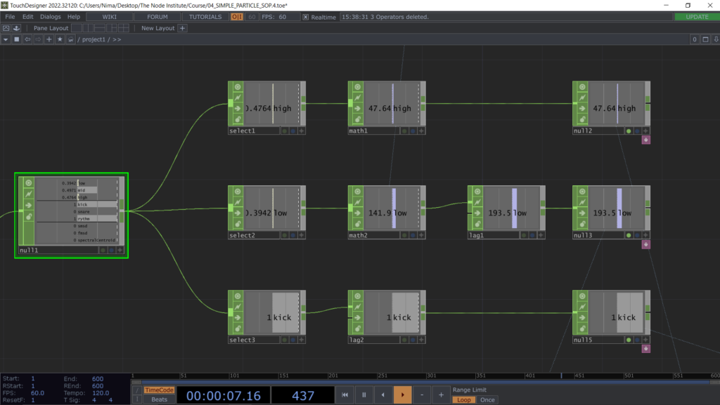Open the TUTORIALS link button
Viewport: 720px width, 405px height.
tap(205, 17)
